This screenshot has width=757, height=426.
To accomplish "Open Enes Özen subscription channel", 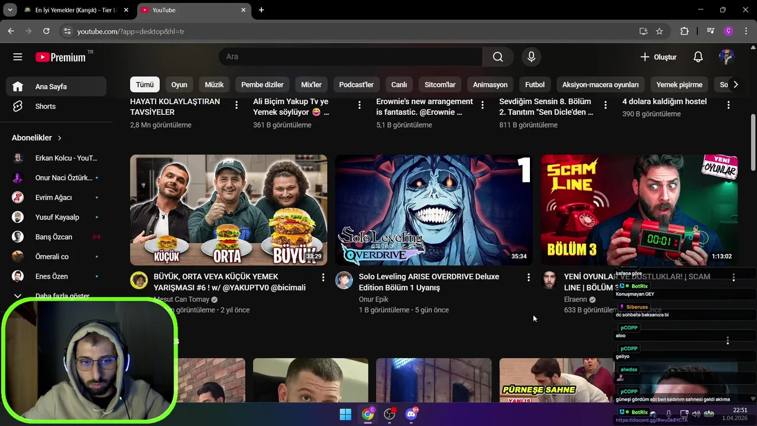I will click(57, 276).
